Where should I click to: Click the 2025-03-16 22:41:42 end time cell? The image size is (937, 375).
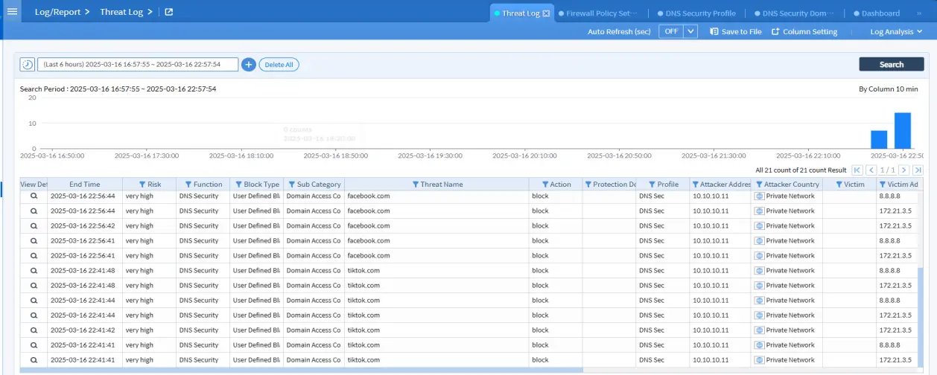(x=83, y=330)
